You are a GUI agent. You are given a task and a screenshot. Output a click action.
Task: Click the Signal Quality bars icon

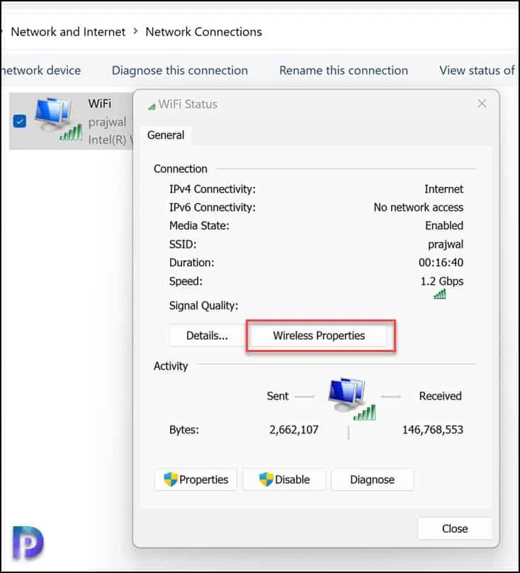tap(440, 294)
